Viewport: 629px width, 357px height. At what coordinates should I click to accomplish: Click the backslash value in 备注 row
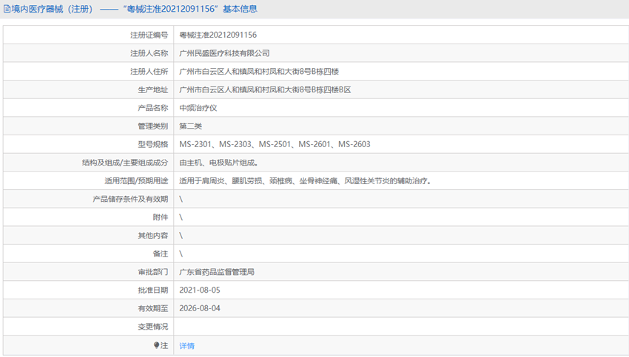pos(181,254)
